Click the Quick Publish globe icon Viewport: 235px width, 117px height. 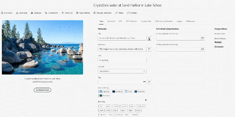point(77,13)
